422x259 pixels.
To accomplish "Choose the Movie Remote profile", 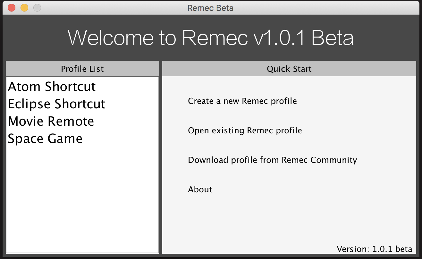I will pyautogui.click(x=82, y=121).
